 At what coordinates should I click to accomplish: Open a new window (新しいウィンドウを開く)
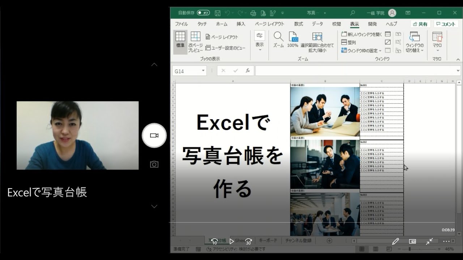coord(361,34)
